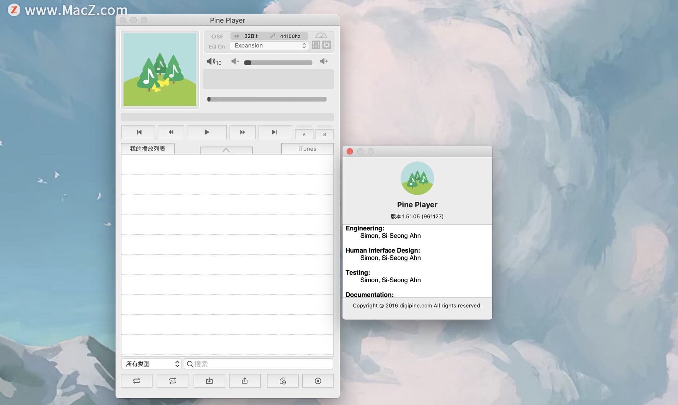678x405 pixels.
Task: Collapse the player with the up chevron
Action: point(226,150)
